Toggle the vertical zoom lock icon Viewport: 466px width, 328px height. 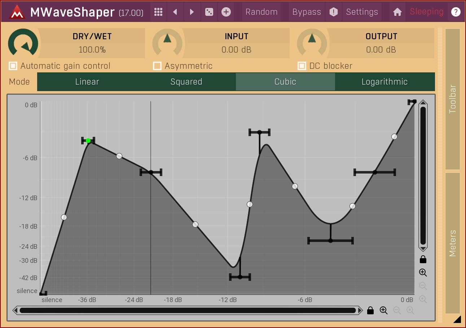[423, 260]
